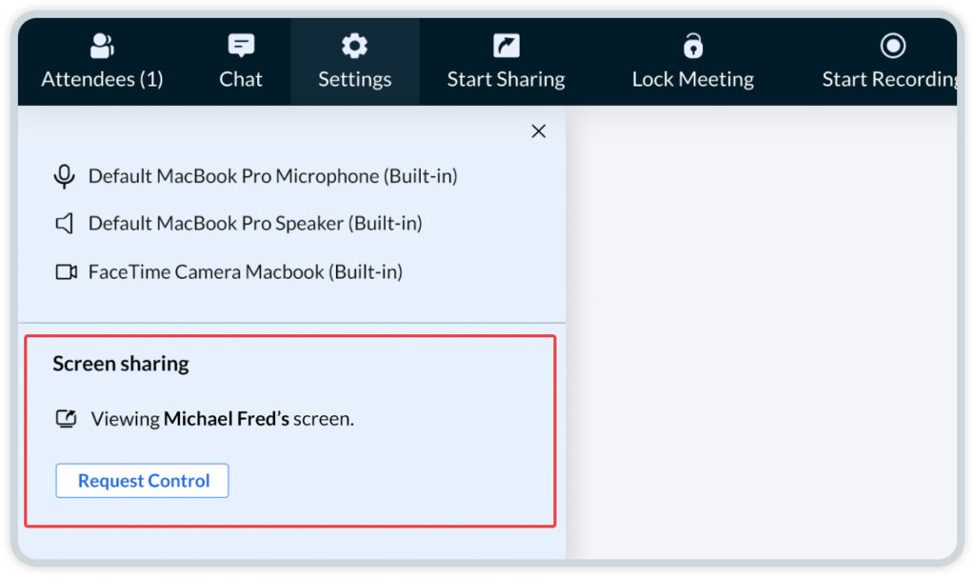Open the Chat label in toolbar
Viewport: 975px width, 578px height.
241,79
